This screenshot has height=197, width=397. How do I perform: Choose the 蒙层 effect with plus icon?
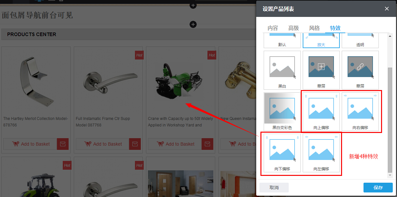click(321, 70)
